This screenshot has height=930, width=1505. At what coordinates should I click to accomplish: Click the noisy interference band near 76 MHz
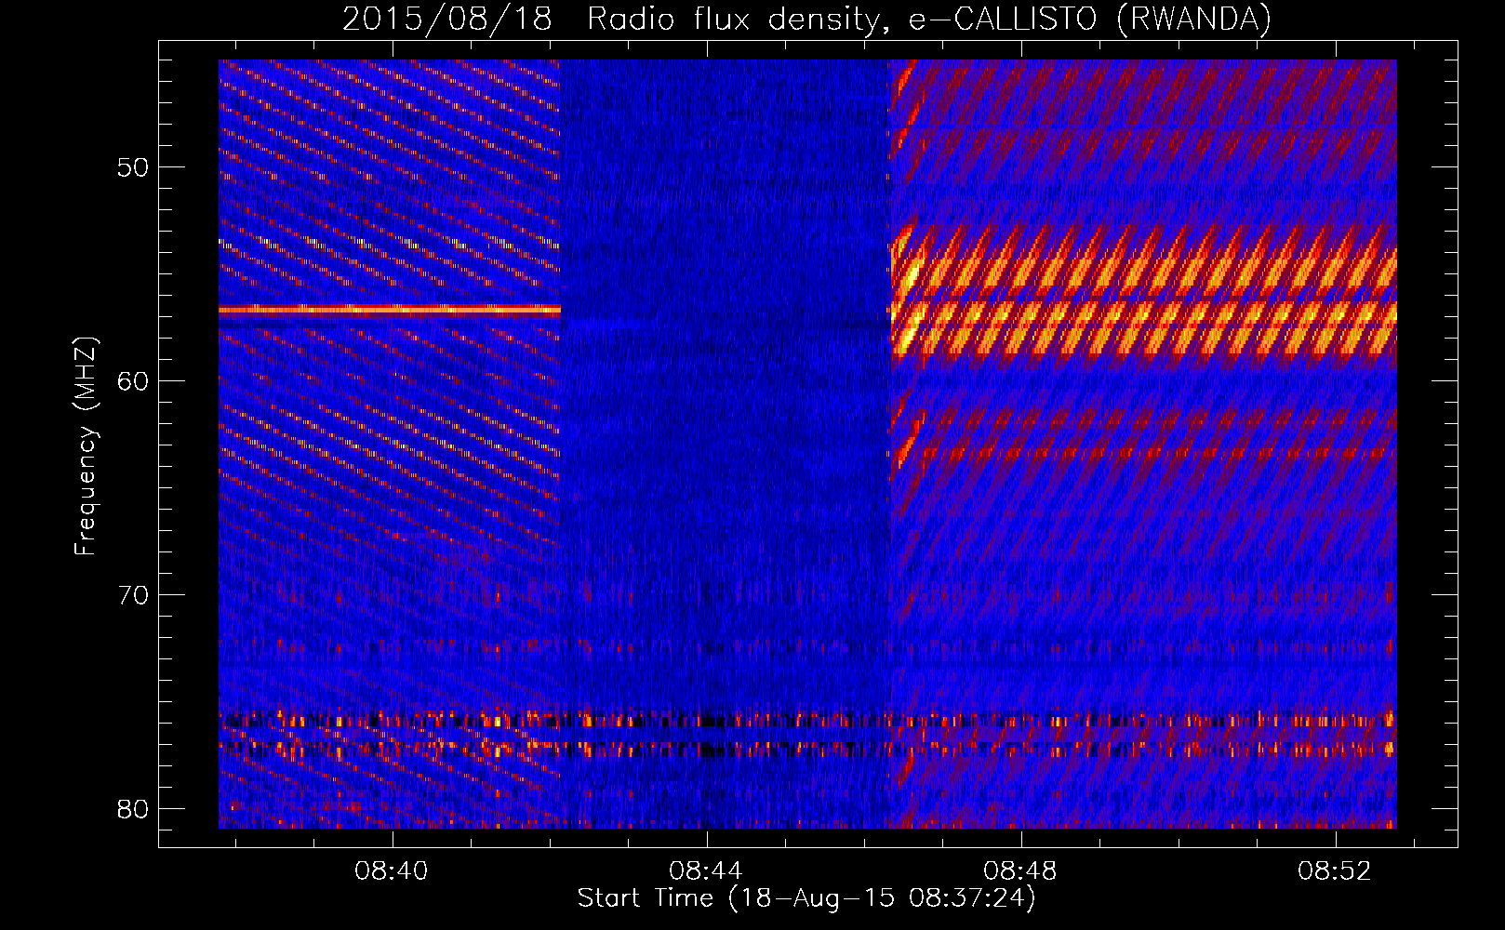coord(807,721)
